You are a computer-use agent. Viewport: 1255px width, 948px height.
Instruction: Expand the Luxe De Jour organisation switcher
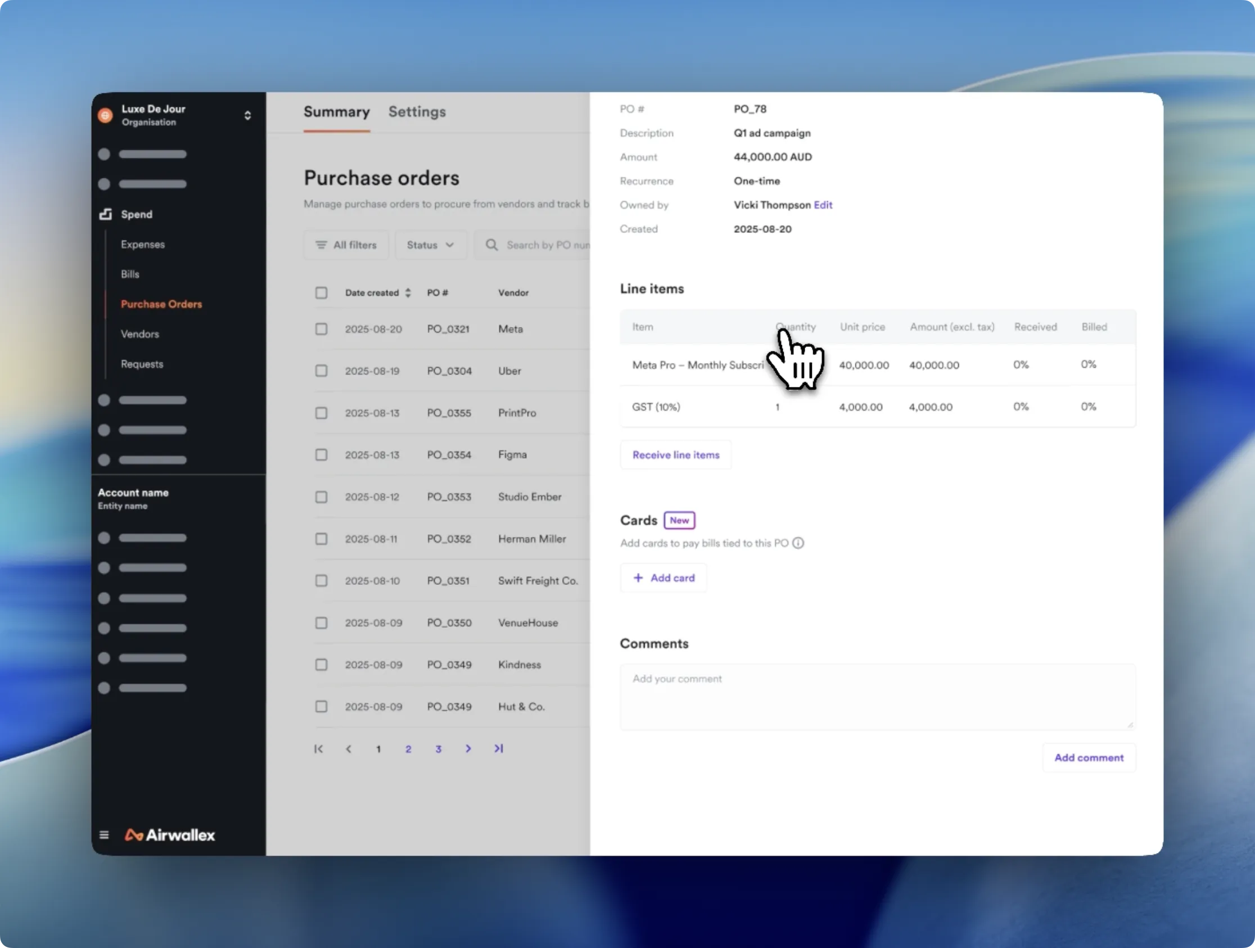(x=247, y=115)
